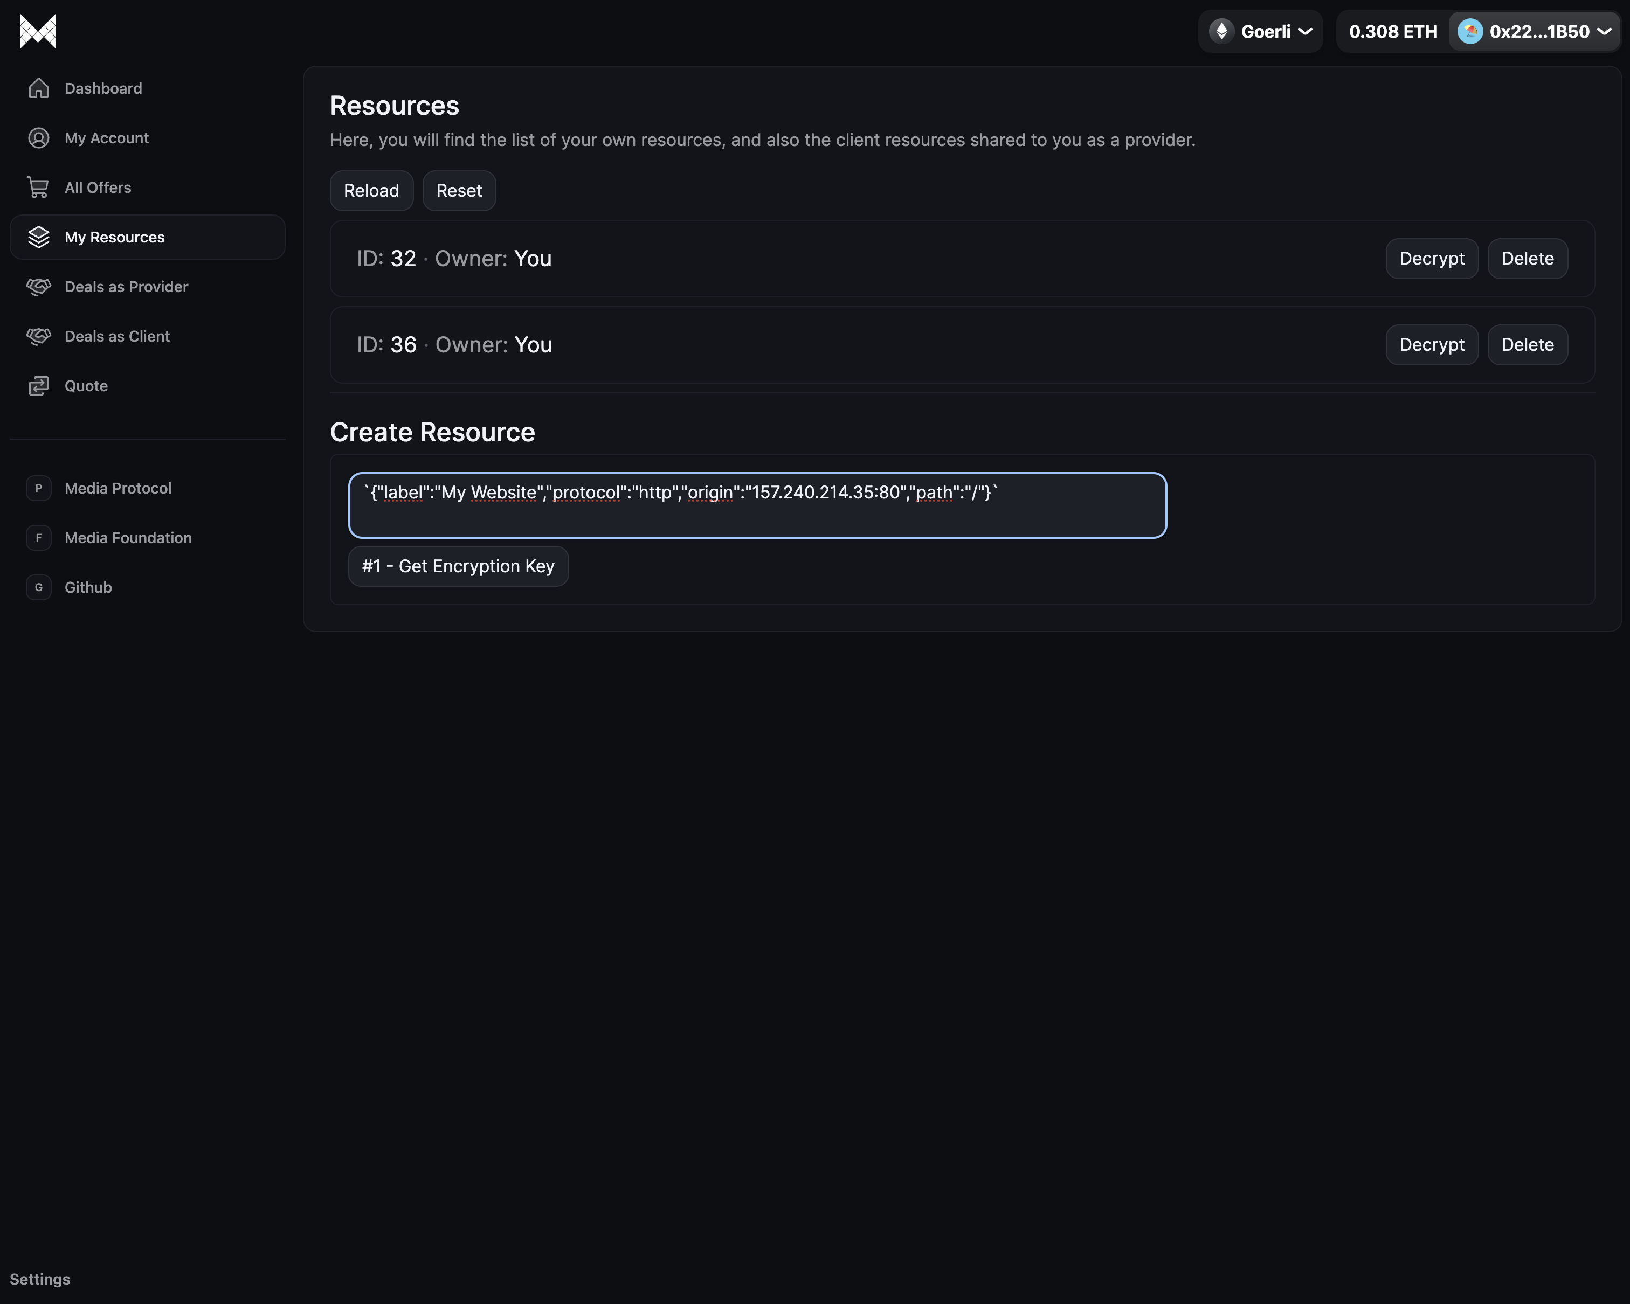Click the Create Resource JSON text field
The height and width of the screenshot is (1304, 1630).
(x=757, y=505)
